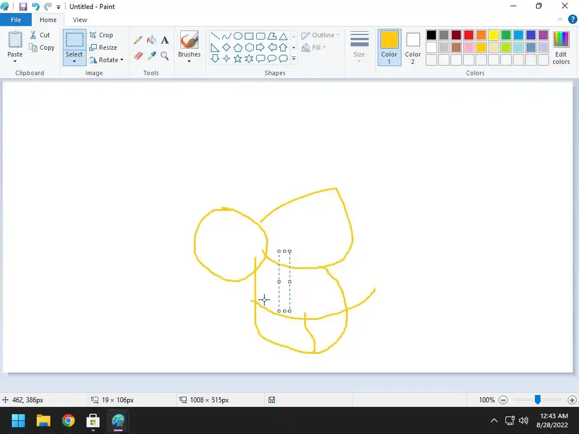
Task: Click the zoom slider handle
Action: click(x=538, y=400)
